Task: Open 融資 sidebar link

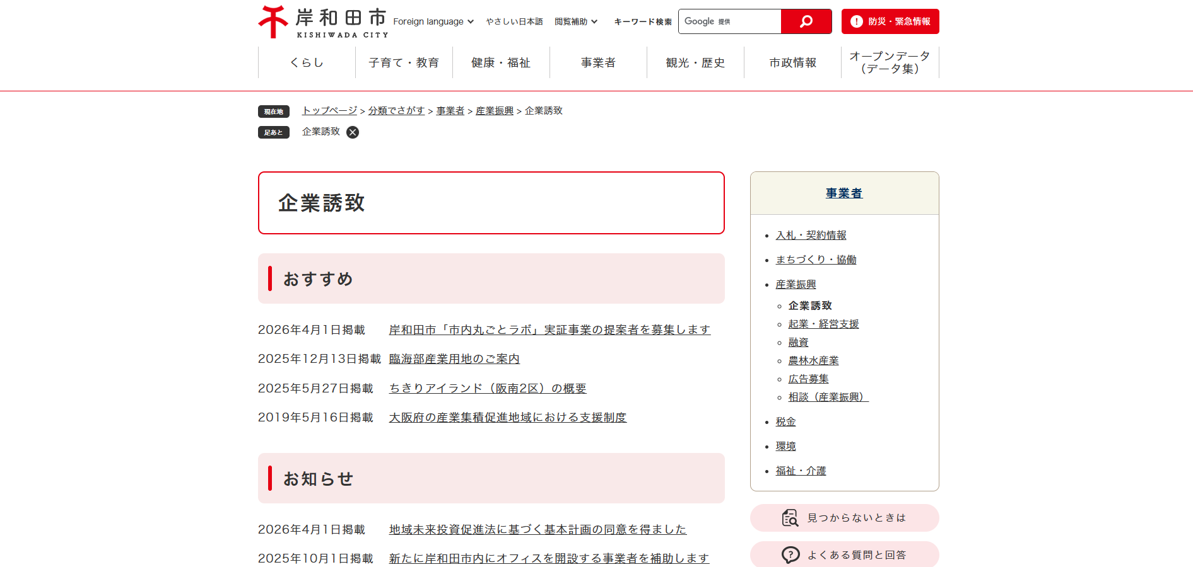Action: point(799,342)
